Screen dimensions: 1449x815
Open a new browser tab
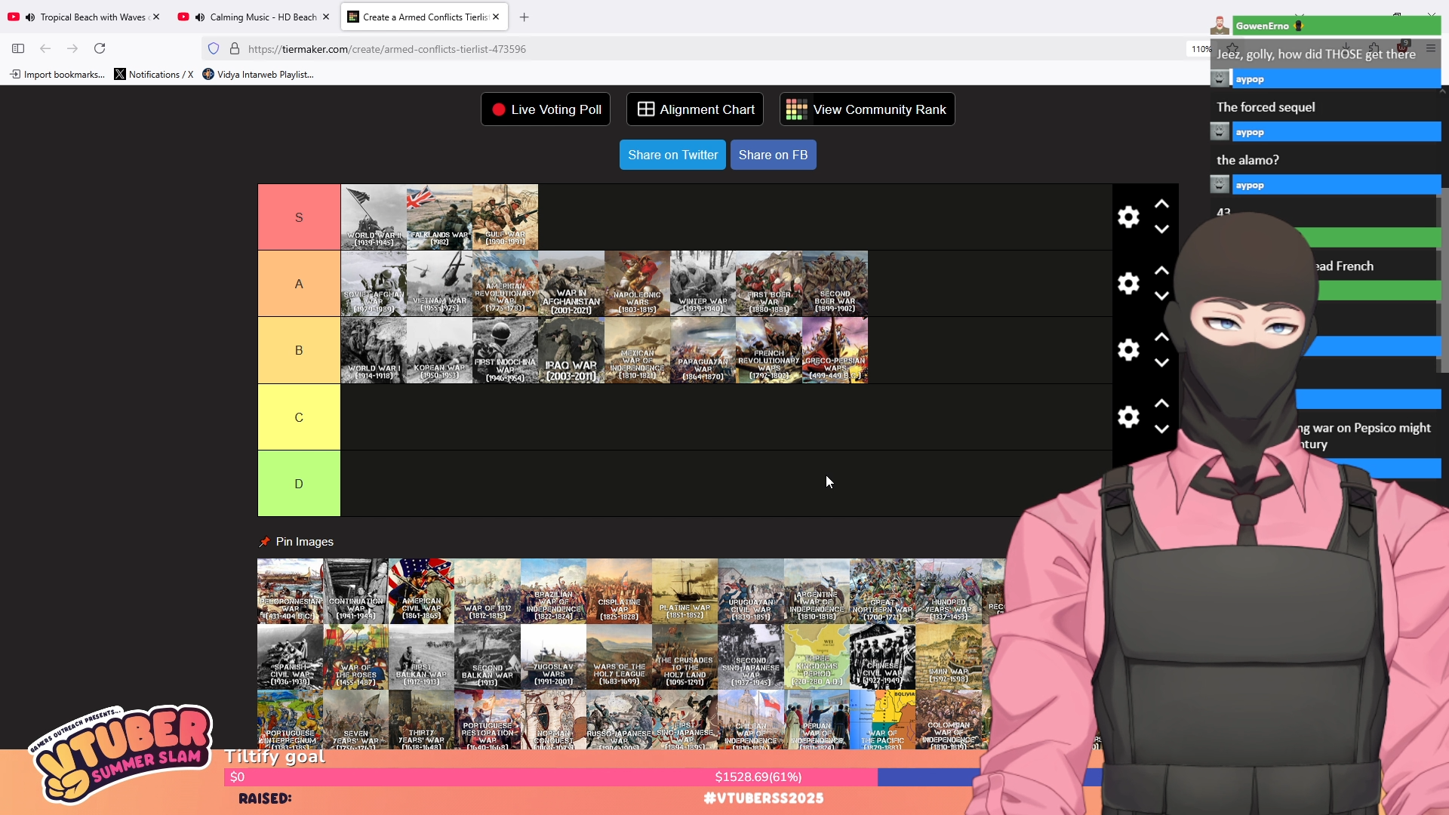(525, 17)
